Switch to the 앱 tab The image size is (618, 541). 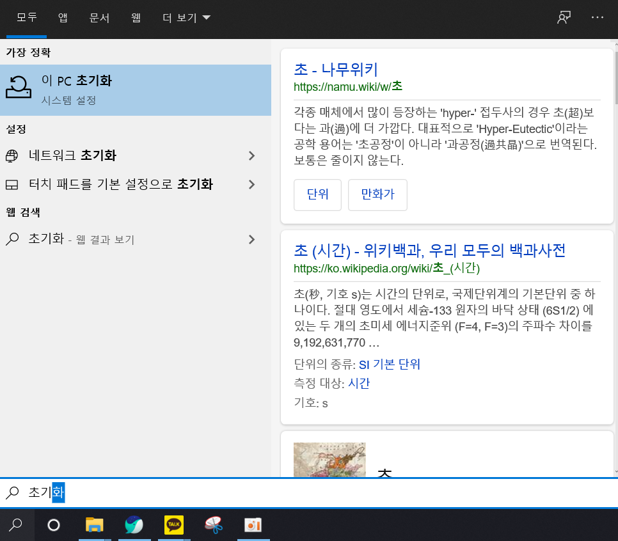pyautogui.click(x=63, y=17)
